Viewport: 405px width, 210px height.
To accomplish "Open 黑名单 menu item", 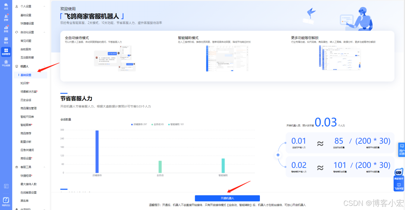I will (25, 201).
